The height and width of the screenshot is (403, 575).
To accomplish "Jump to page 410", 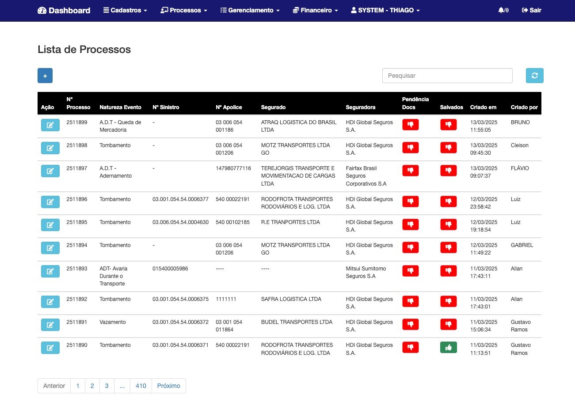I will click(141, 386).
